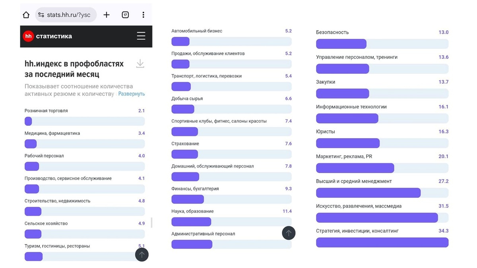
Task: Click the Стратегия, инвестиции, консалтинг bar
Action: point(382,242)
